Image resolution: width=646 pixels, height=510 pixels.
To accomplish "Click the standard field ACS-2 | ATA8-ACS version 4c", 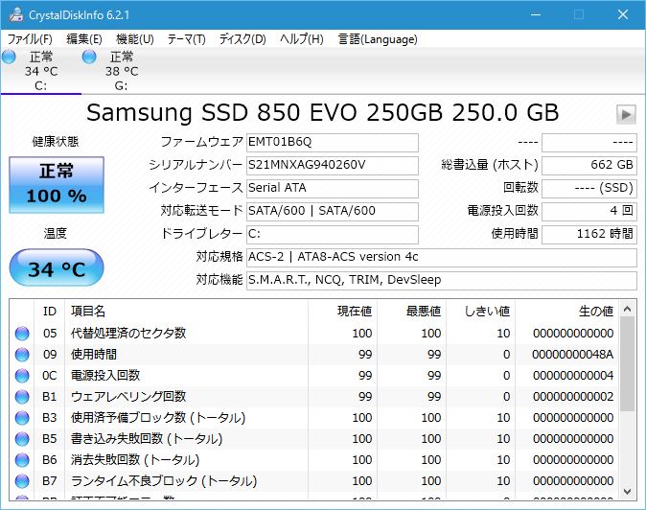I will coord(441,258).
